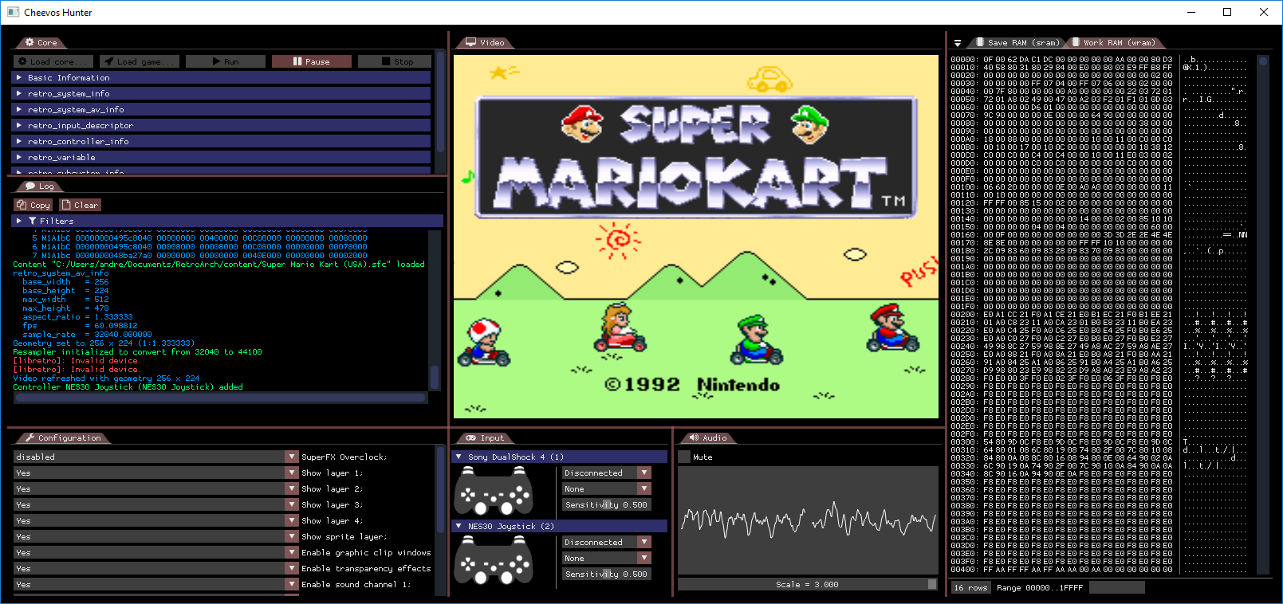The width and height of the screenshot is (1283, 604).
Task: Click hex row address 00400
Action: click(x=963, y=569)
